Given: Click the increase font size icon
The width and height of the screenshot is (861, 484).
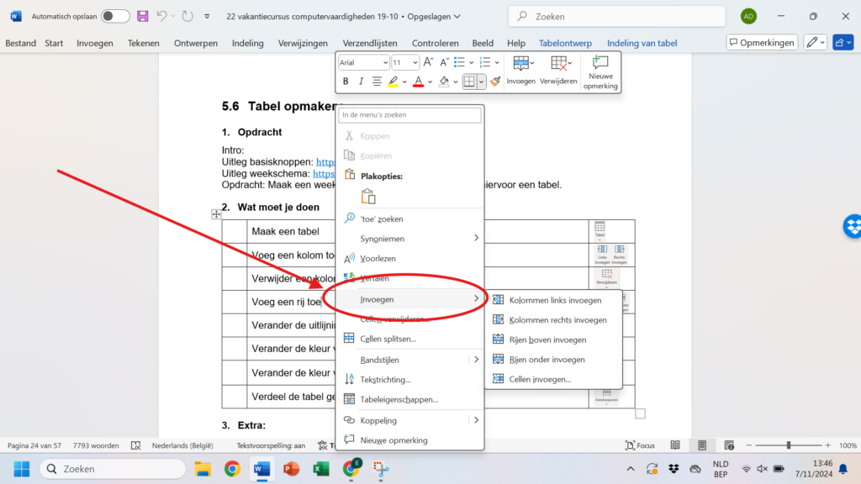Looking at the screenshot, I should 429,62.
